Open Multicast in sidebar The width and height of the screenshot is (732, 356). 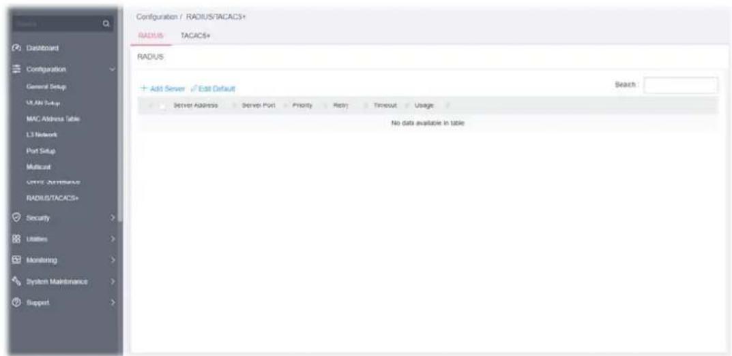39,166
